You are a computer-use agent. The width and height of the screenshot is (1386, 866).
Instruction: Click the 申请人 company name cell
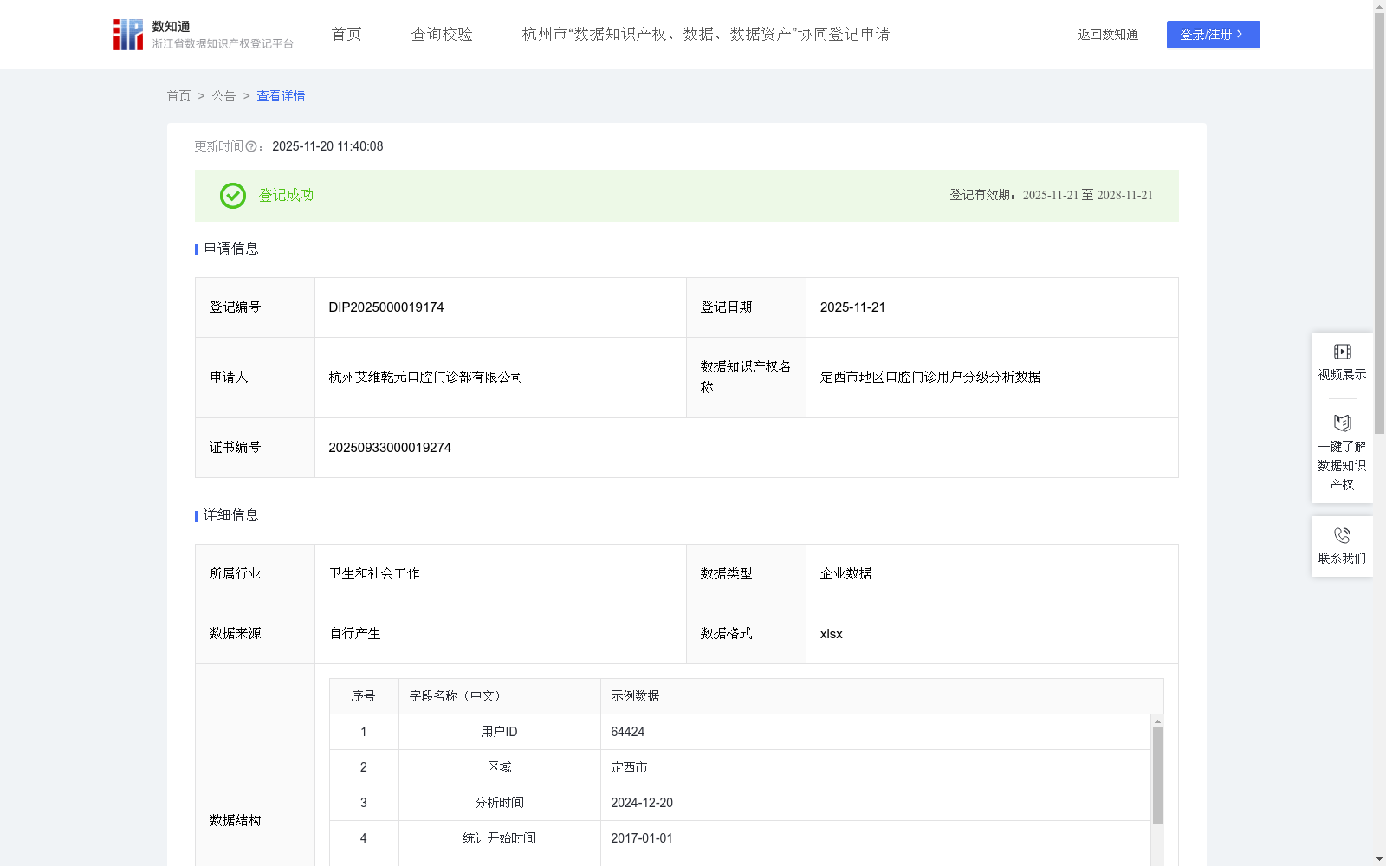(x=425, y=378)
